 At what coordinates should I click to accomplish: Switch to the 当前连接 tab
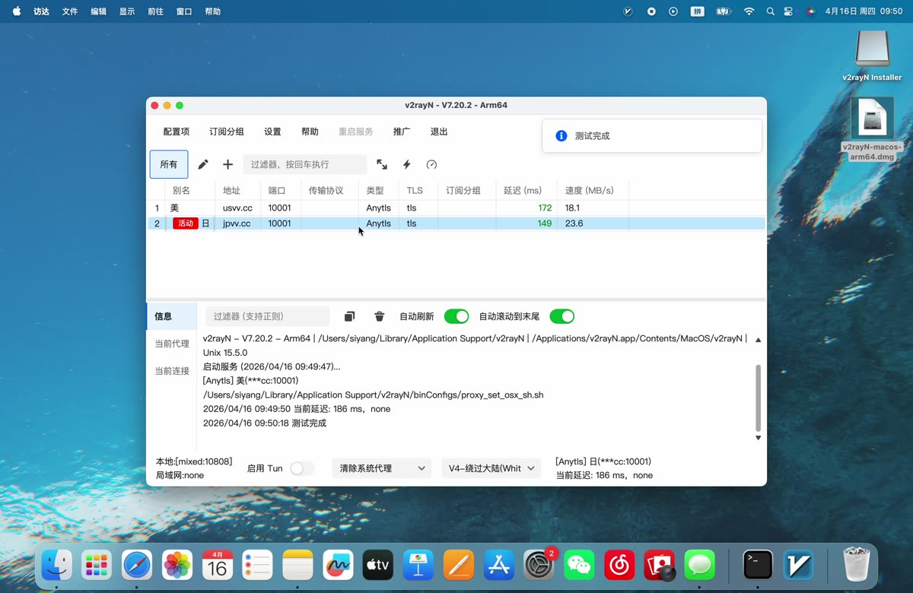click(171, 371)
